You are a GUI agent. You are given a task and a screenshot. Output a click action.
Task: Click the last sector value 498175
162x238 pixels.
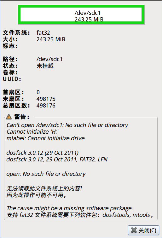tap(46, 99)
